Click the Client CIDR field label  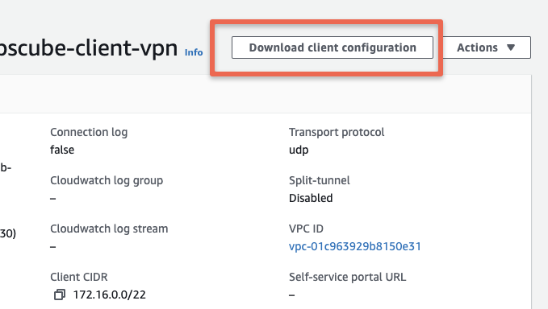(79, 278)
